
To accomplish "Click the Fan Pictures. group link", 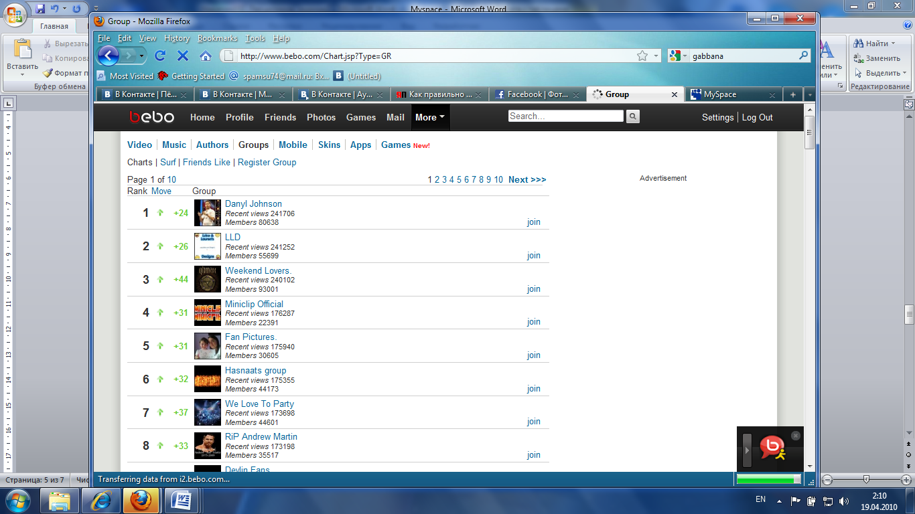I will pyautogui.click(x=251, y=337).
